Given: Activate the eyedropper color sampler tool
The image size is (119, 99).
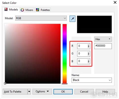Looking at the screenshot, I should point(73,19).
